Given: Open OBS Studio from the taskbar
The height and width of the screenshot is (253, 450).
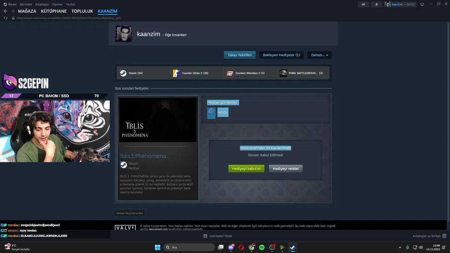Looking at the screenshot, I should (272, 247).
